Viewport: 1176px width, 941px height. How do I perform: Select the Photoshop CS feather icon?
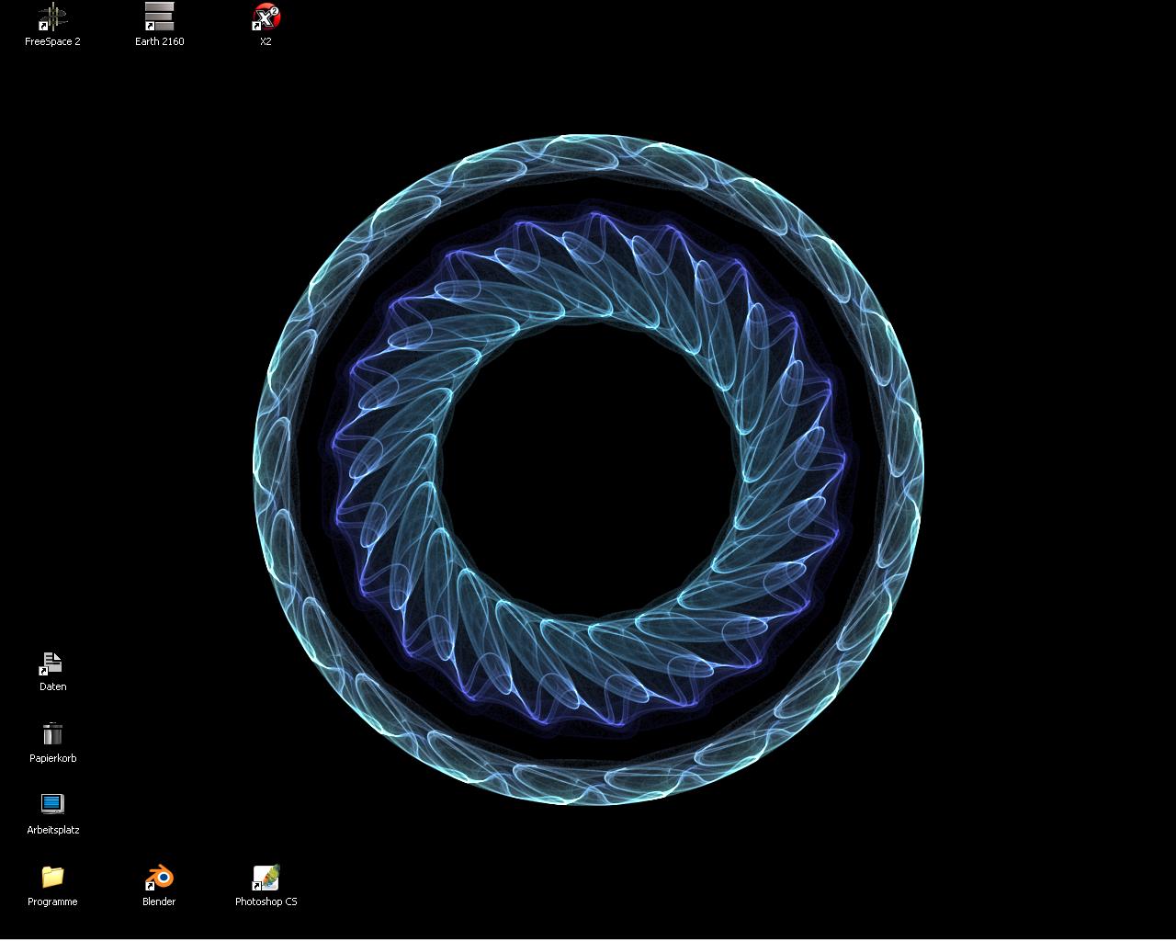click(x=266, y=878)
